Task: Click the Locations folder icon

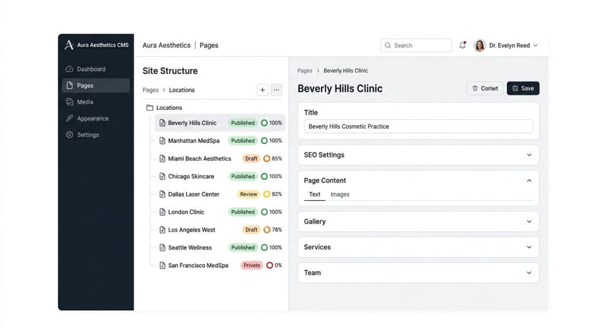Action: (150, 107)
